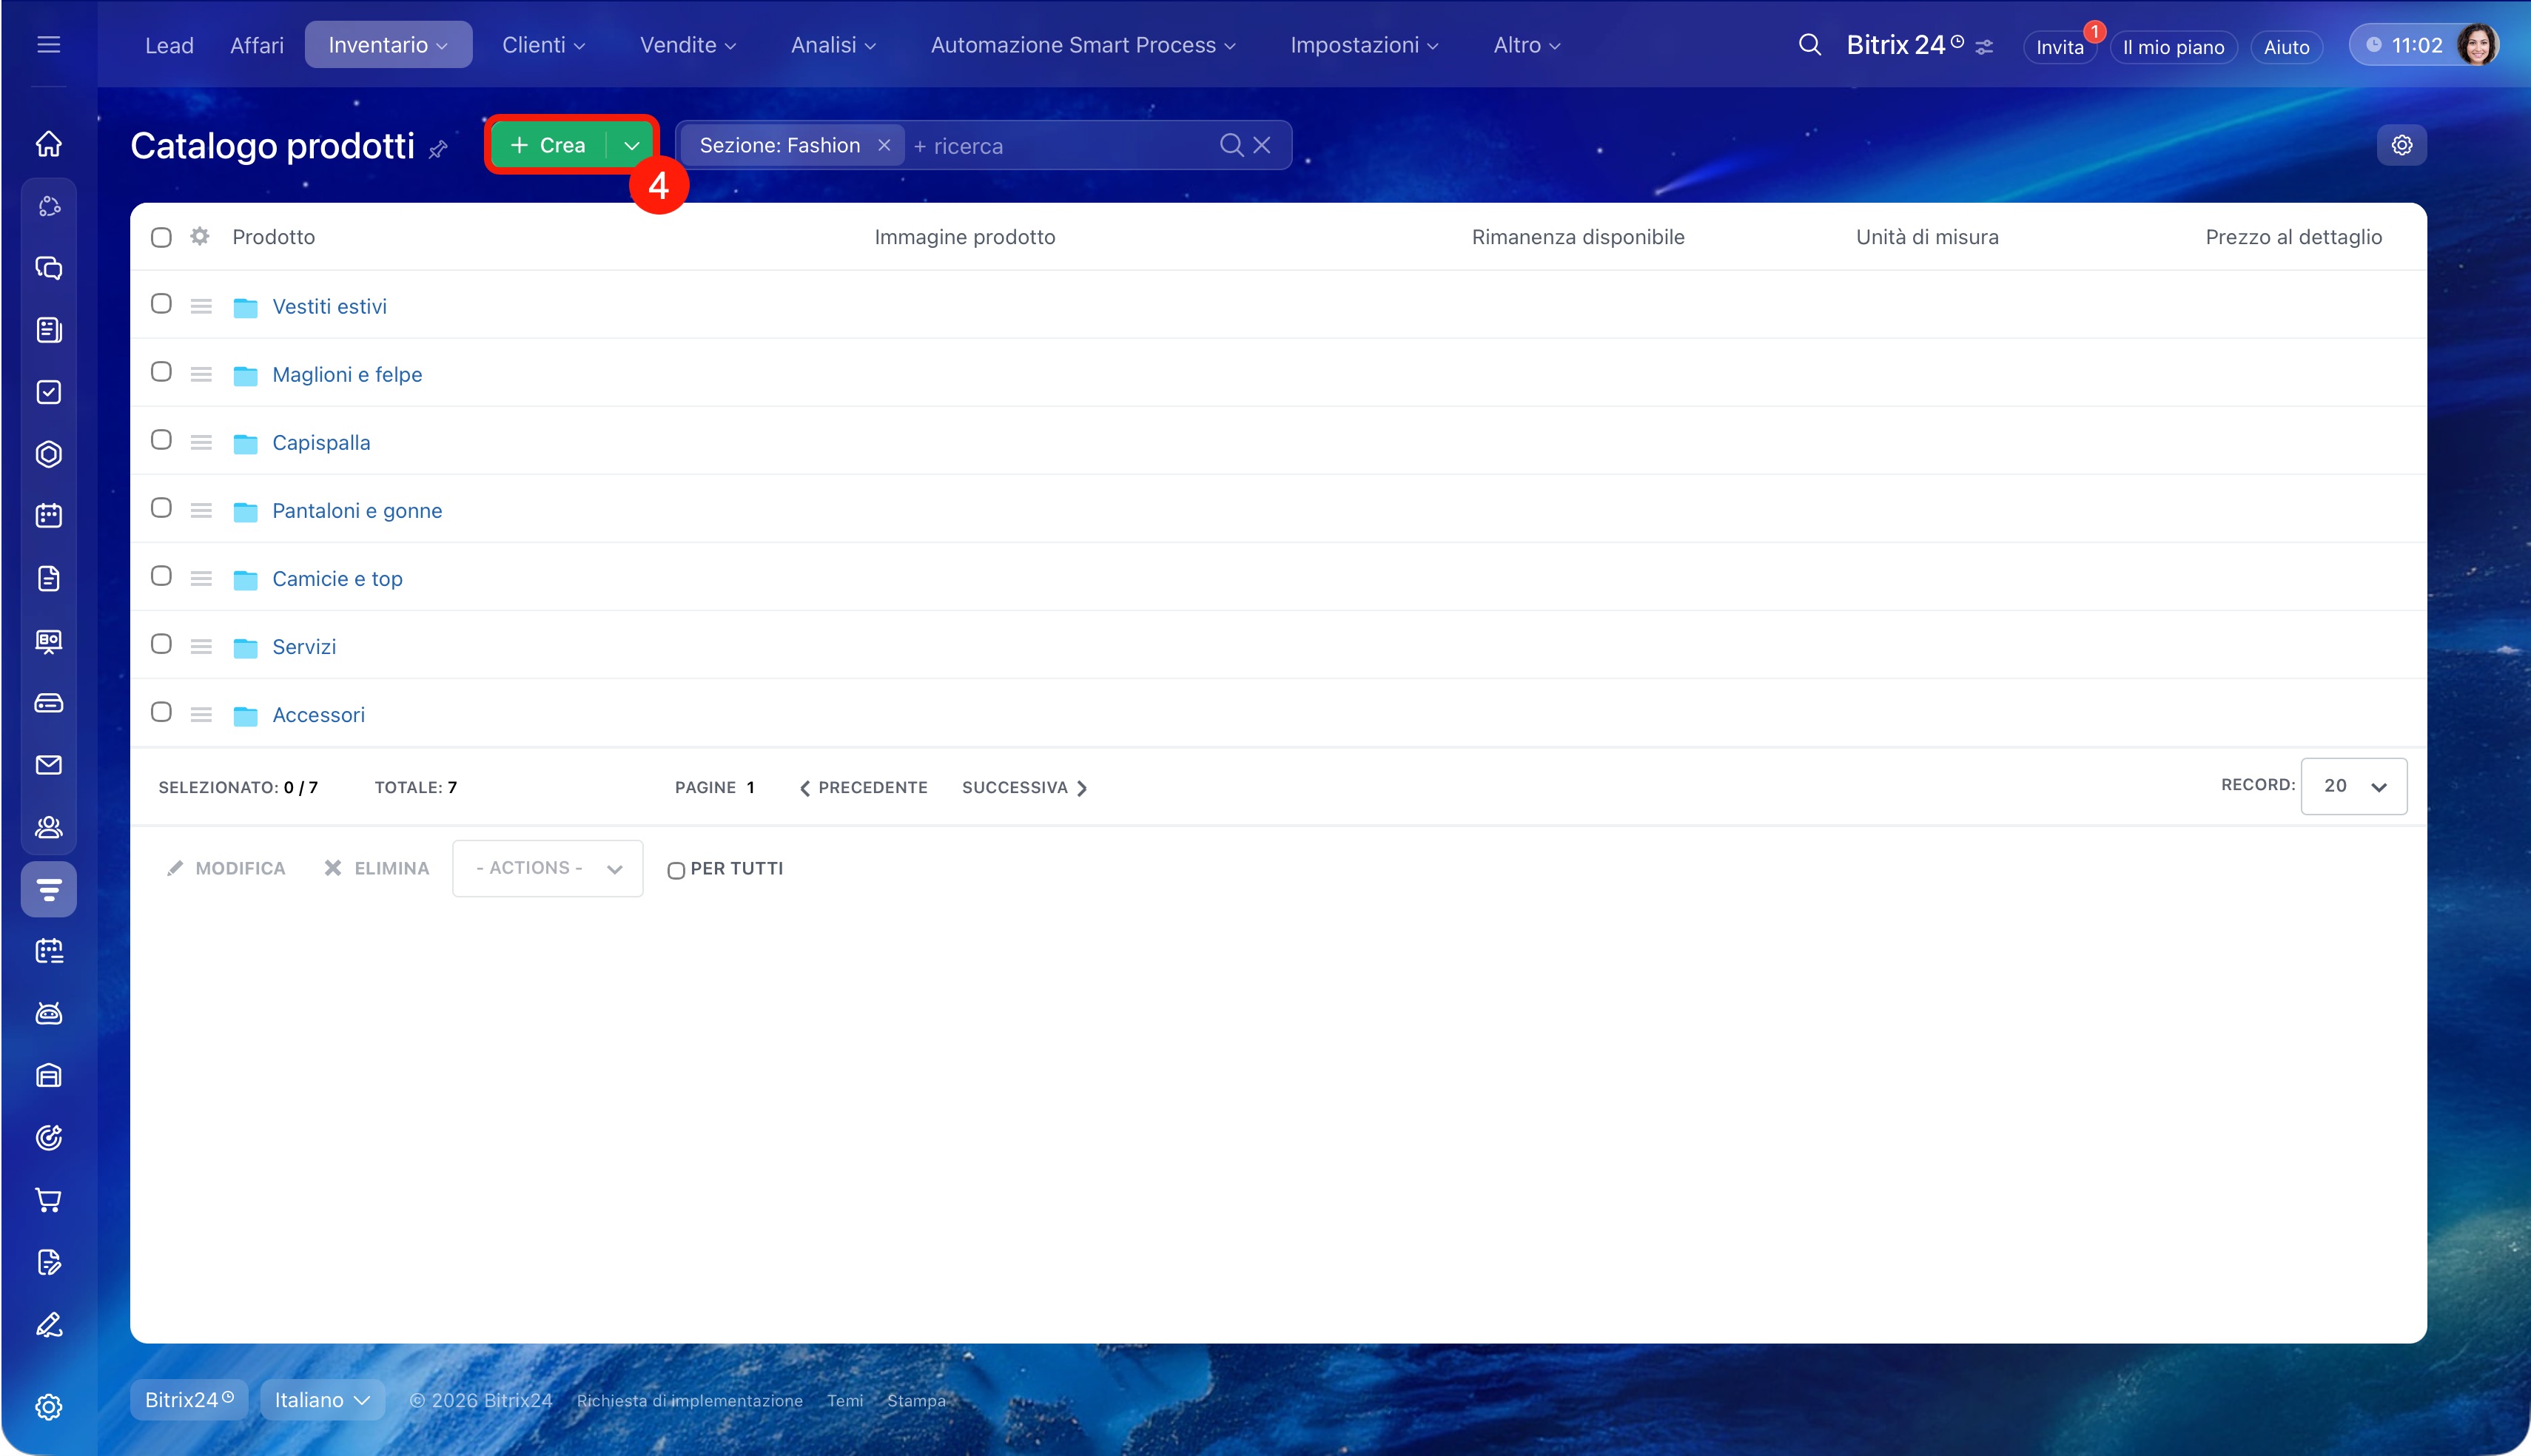This screenshot has height=1456, width=2531.
Task: Open the Capispalla folder link
Action: [321, 442]
